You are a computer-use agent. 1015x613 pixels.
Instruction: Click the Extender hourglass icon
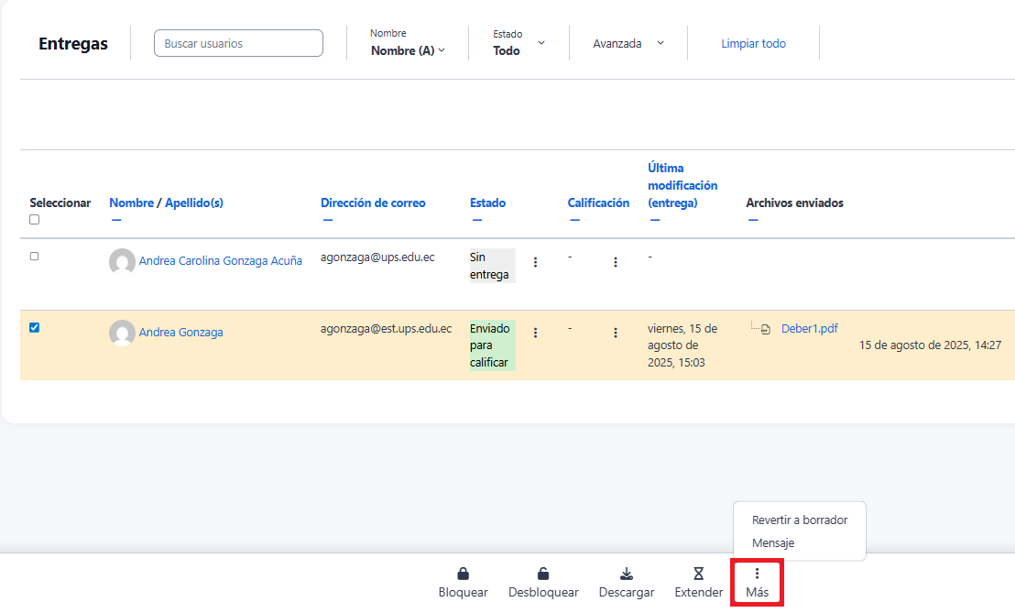pos(698,575)
